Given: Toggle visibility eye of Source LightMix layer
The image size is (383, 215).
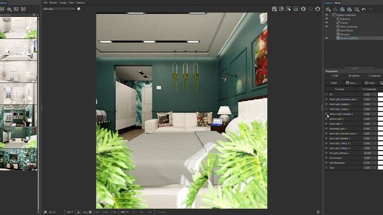Looking at the screenshot, I should click(327, 38).
